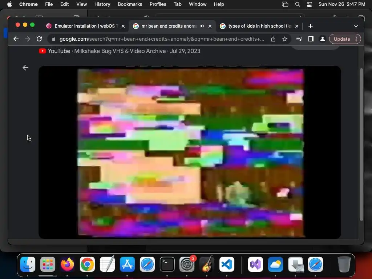372x279 pixels.
Task: Open Finder from the Dock
Action: pos(28,264)
